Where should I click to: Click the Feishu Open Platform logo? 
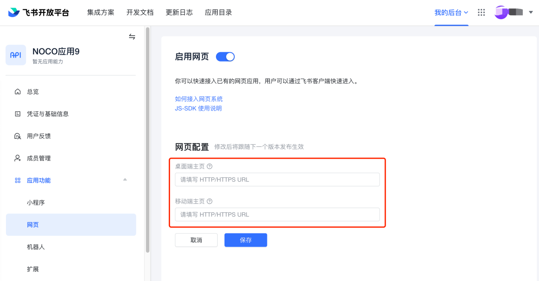(39, 12)
